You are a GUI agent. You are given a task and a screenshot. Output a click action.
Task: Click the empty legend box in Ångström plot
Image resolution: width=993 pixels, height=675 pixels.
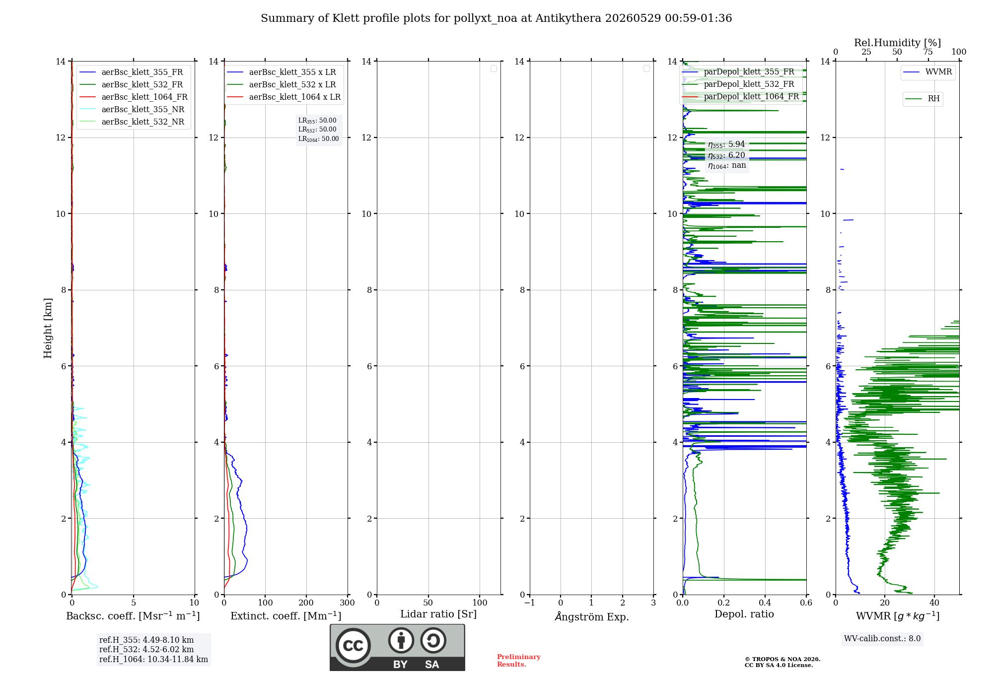646,68
